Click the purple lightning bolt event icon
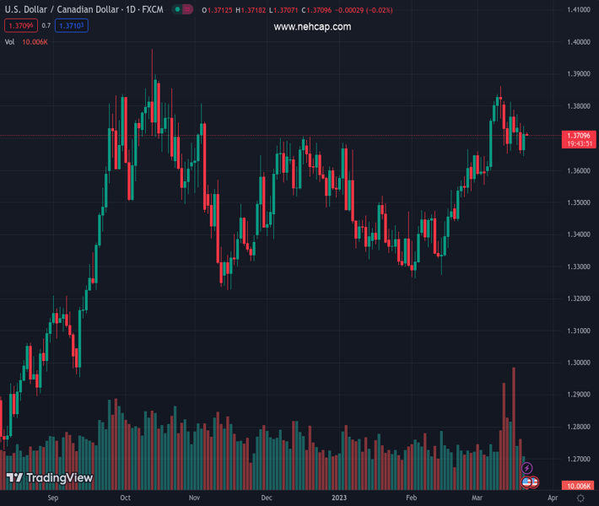599x506 pixels. [527, 468]
